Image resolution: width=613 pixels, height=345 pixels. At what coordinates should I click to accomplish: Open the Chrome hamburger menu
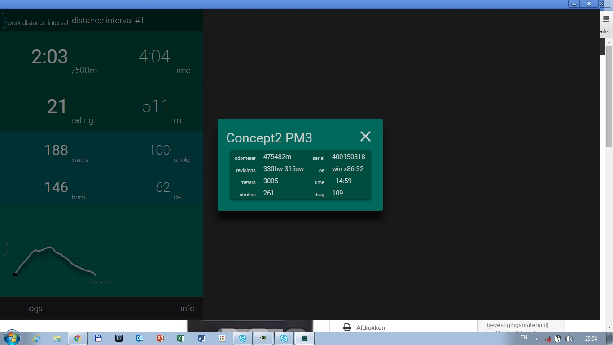click(606, 19)
